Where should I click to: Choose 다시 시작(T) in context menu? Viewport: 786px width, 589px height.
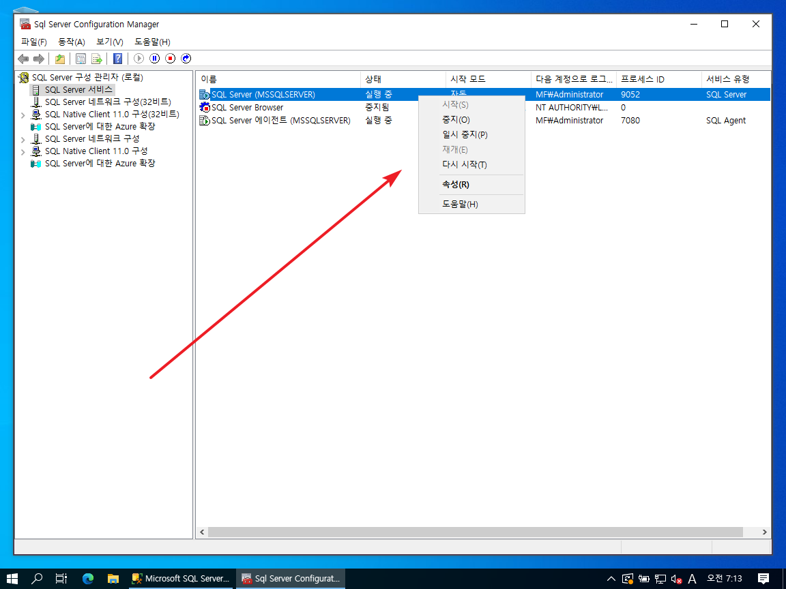[x=471, y=165]
